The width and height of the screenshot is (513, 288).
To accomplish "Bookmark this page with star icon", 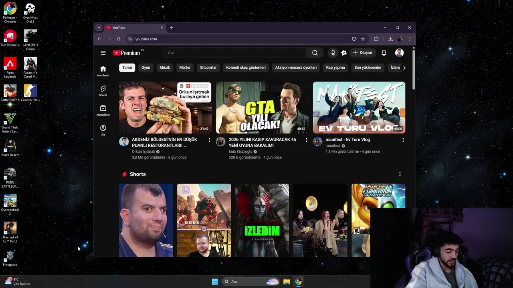I will (363, 39).
